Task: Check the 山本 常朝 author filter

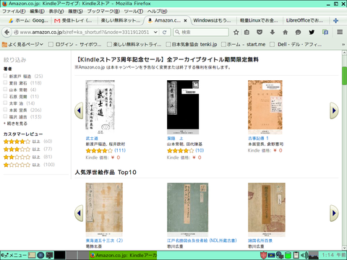Action: (x=5, y=90)
